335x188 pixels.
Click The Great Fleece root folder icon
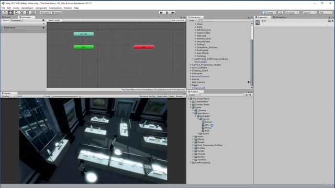pos(191,99)
